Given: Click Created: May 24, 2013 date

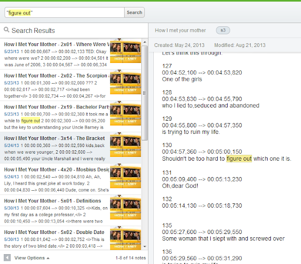Looking at the screenshot, I should pyautogui.click(x=179, y=45).
